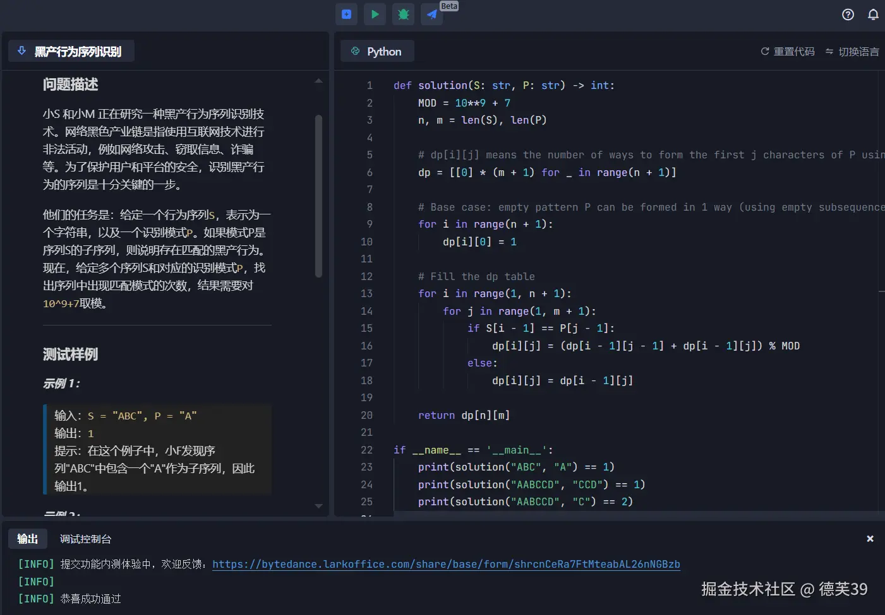Click the 'dp[i][0] = 1' line

479,242
